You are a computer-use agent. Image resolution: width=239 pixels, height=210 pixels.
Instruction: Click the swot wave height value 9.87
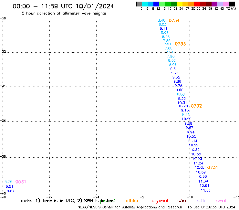coord(11,191)
